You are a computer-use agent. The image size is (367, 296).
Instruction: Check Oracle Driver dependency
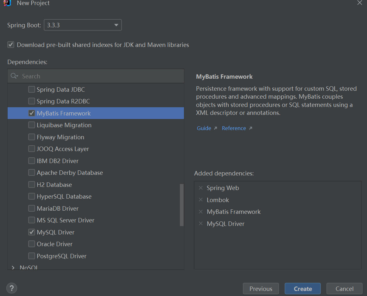[32, 244]
